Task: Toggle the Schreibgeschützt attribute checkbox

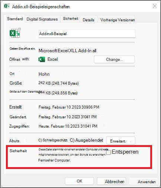Action: (x=40, y=140)
